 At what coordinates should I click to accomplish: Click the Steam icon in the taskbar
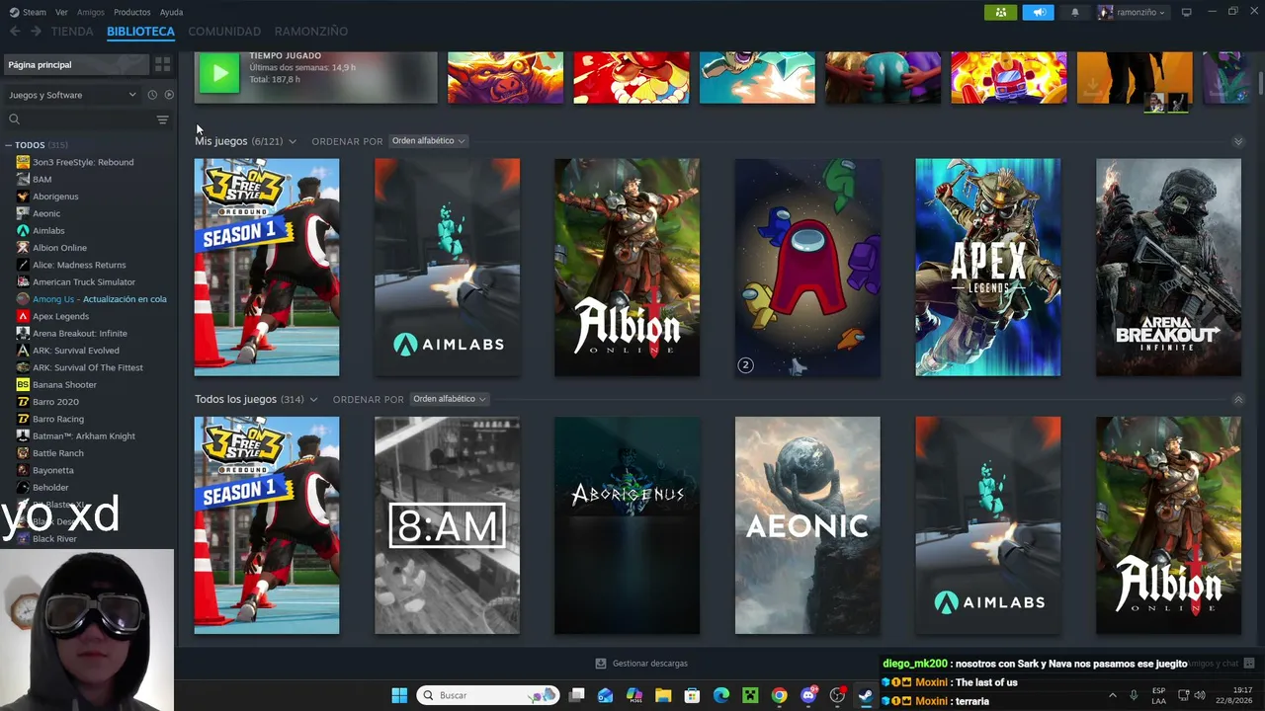(x=866, y=695)
